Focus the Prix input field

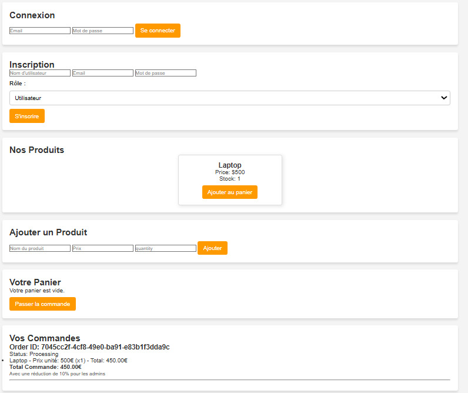[x=103, y=248]
